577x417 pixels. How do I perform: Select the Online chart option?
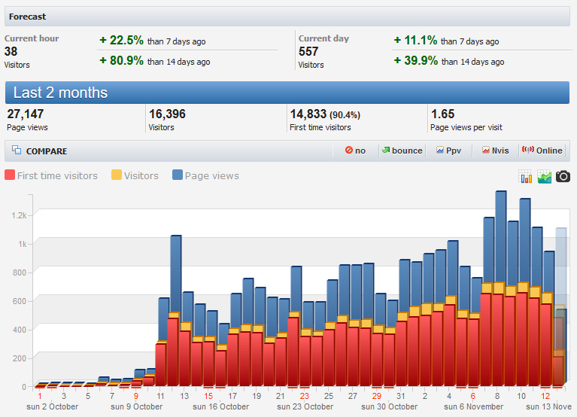click(542, 151)
